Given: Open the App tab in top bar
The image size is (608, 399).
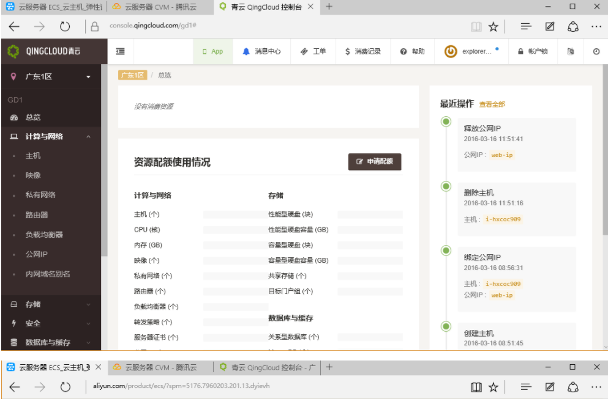Looking at the screenshot, I should pos(212,51).
